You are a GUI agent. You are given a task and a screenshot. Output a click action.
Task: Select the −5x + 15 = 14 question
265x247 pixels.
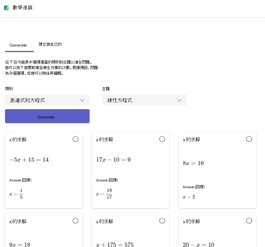pos(76,139)
